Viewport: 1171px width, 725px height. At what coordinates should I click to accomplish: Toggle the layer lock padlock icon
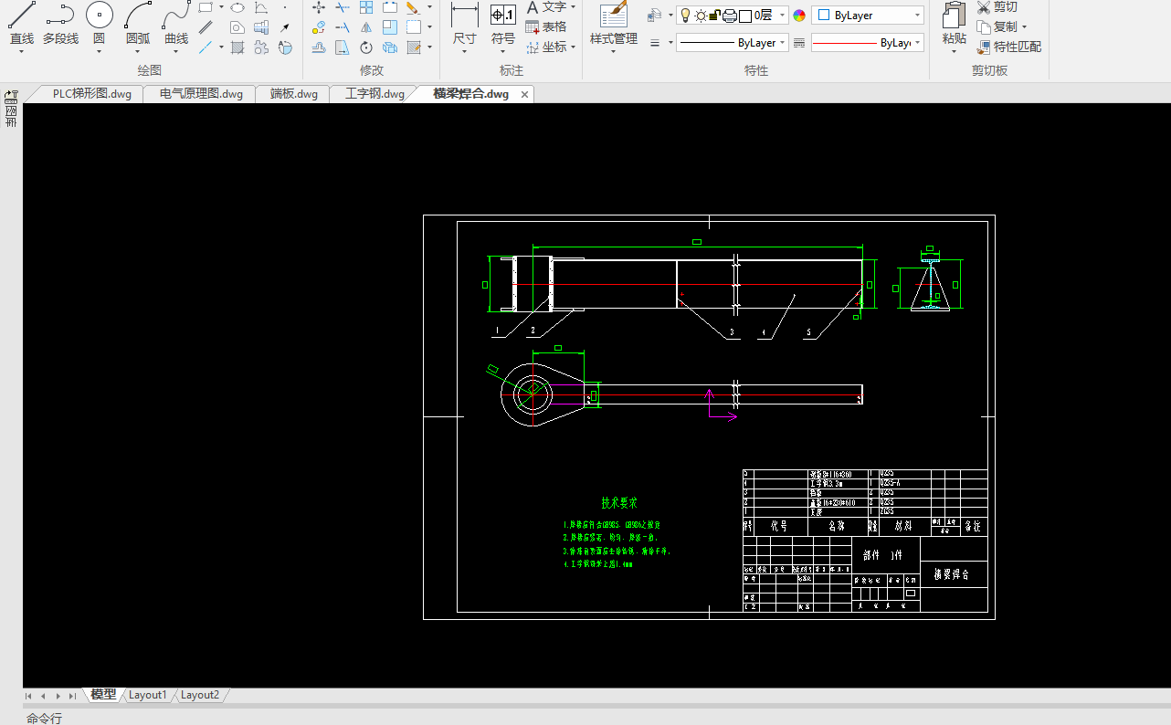714,16
